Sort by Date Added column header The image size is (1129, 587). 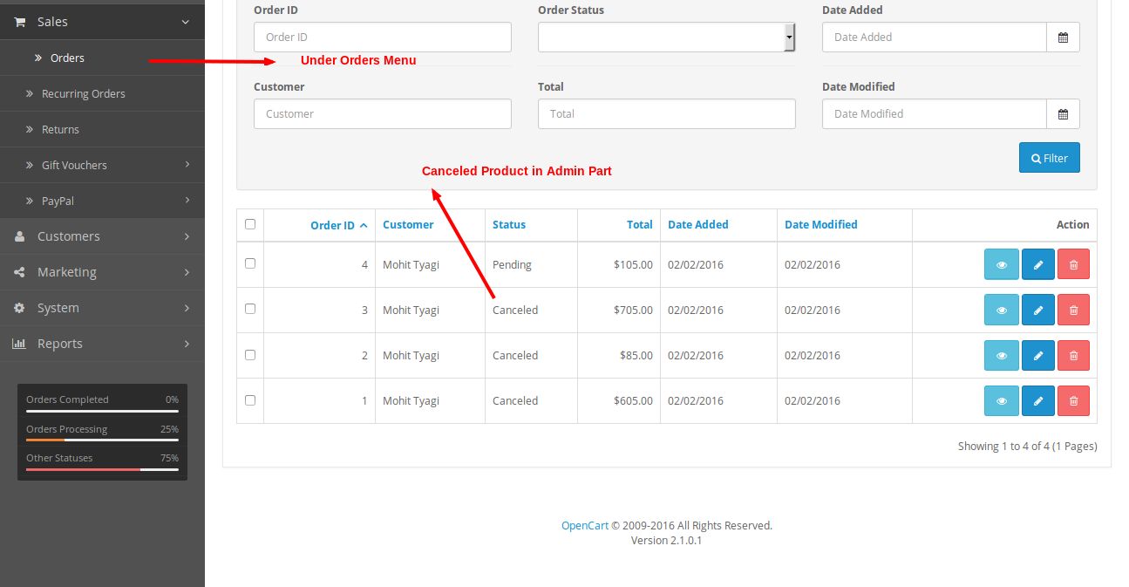coord(698,224)
